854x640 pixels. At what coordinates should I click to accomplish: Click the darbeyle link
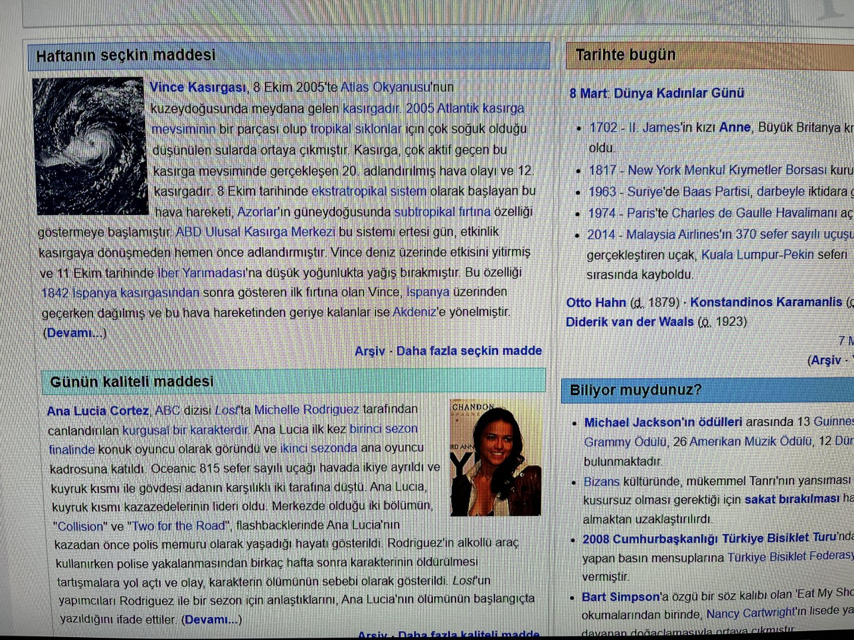(782, 191)
